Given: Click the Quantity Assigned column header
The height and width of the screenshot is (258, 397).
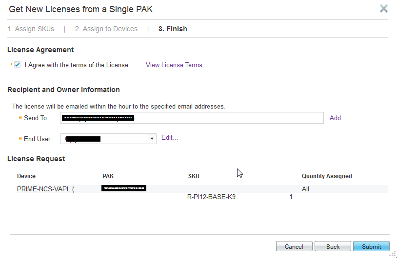Looking at the screenshot, I should (327, 176).
